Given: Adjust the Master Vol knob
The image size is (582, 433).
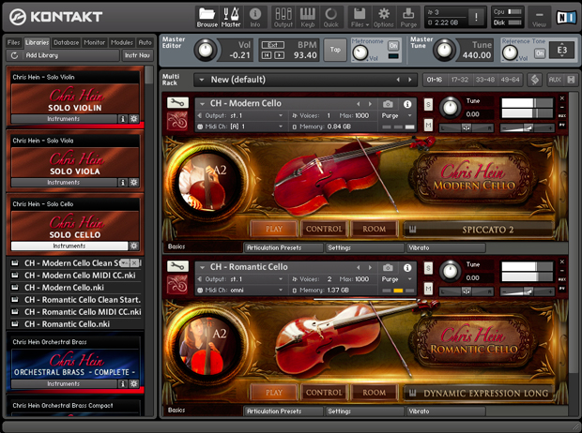Looking at the screenshot, I should coord(204,50).
